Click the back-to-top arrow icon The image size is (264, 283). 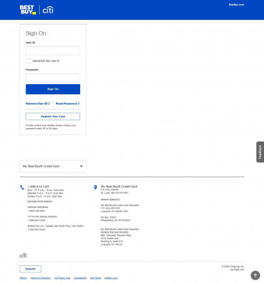point(255,275)
